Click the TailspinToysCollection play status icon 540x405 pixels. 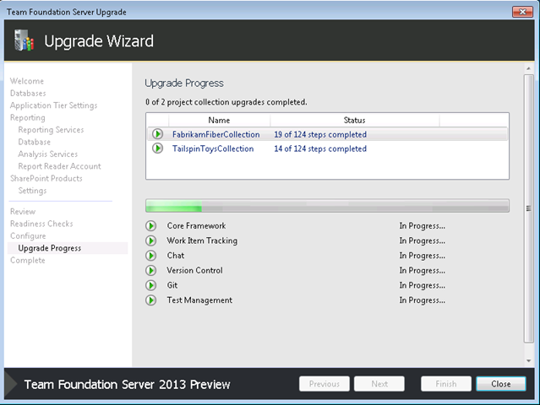pos(158,148)
